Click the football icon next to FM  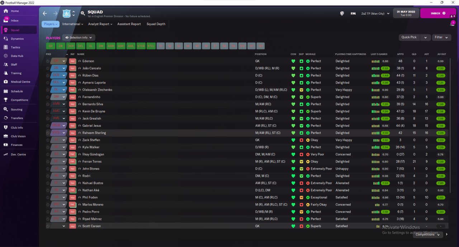pyautogui.click(x=342, y=14)
